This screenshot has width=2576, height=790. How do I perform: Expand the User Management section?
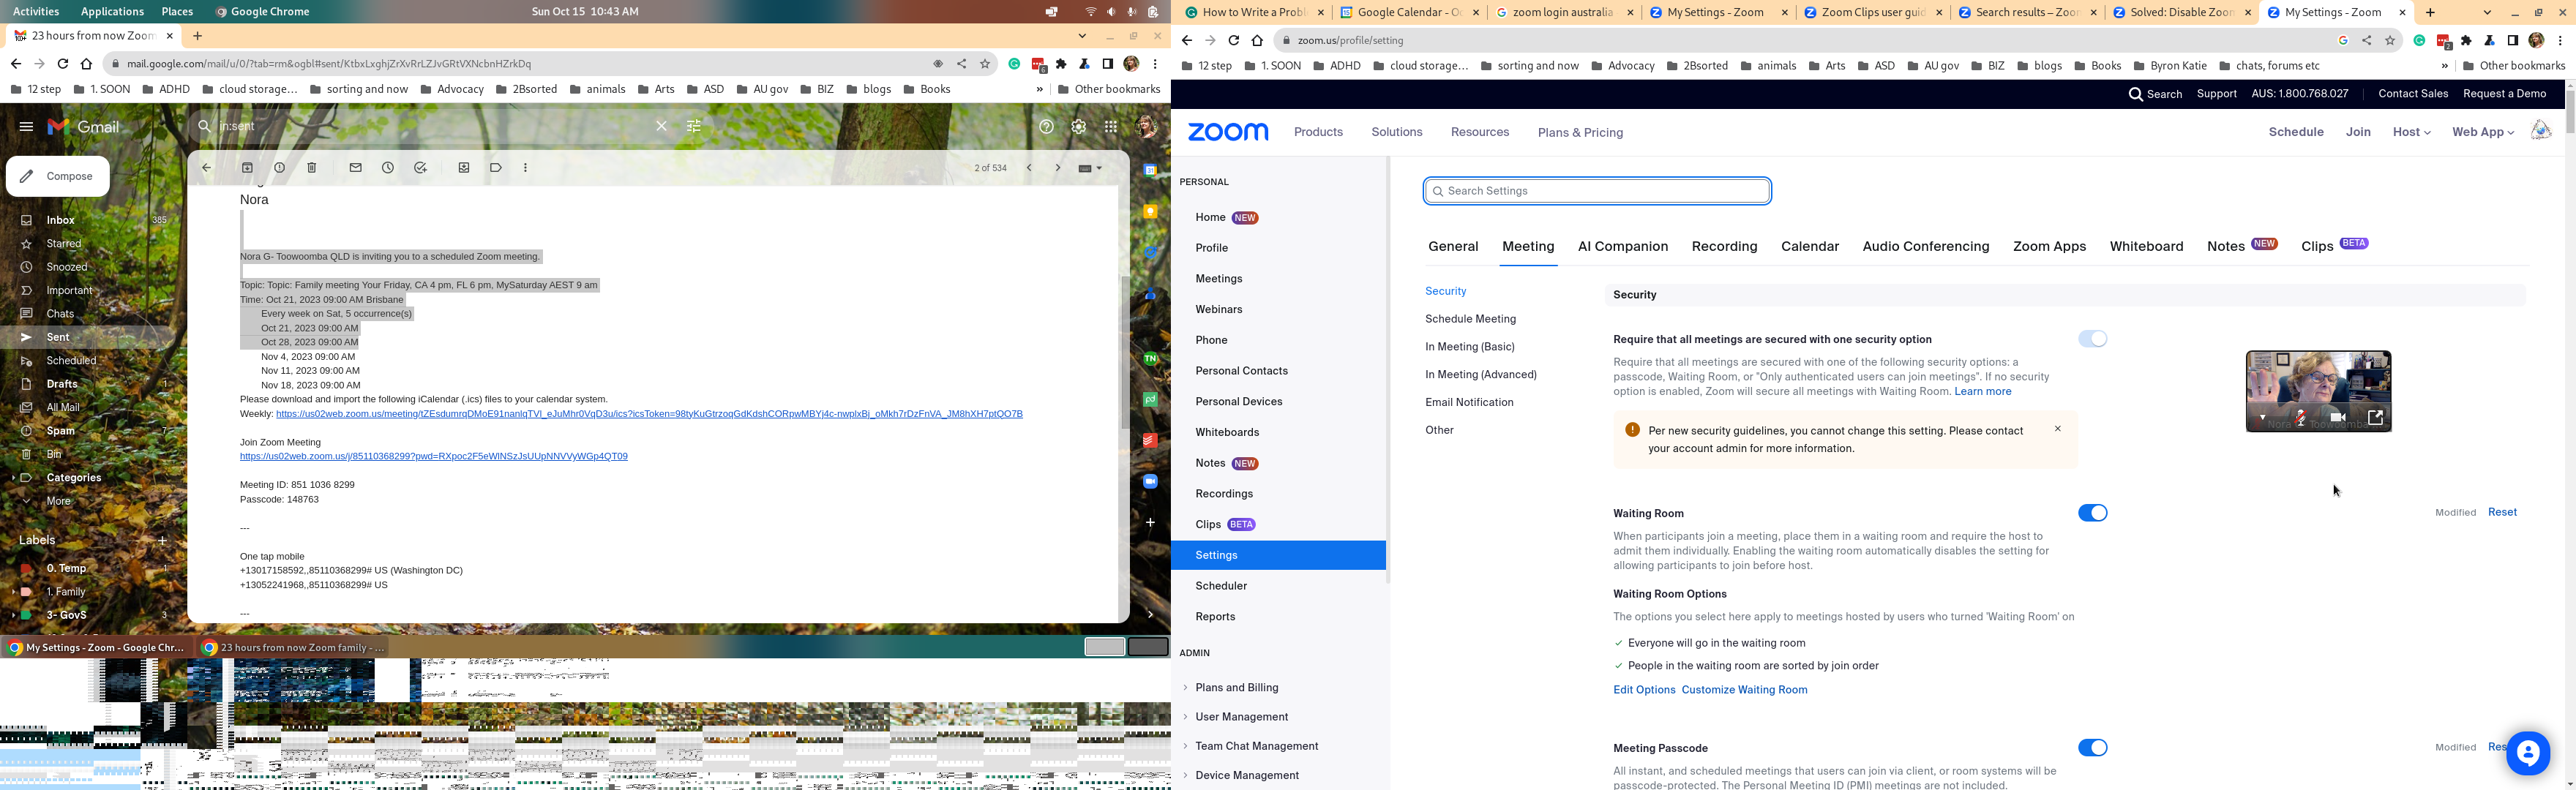(x=1241, y=716)
